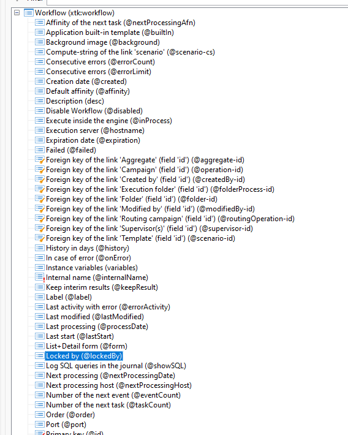Image resolution: width=348 pixels, height=435 pixels.
Task: Select Order (@order) field
Action: [x=70, y=415]
